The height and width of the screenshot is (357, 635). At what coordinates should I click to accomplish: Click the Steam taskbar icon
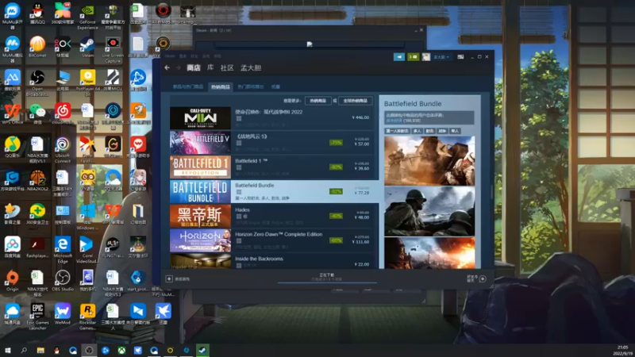point(202,350)
